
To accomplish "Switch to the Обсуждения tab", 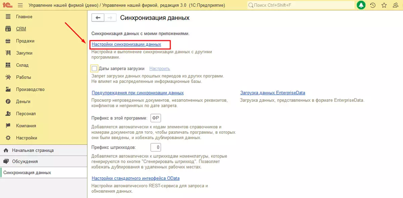I will coord(44,161).
